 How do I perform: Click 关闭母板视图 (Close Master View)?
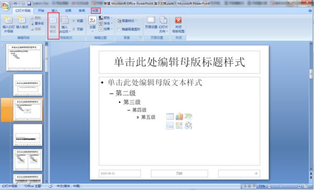(178, 25)
